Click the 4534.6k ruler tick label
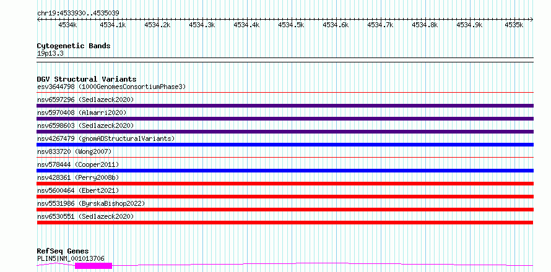Screen dimensions: 551x272 tap(336, 25)
